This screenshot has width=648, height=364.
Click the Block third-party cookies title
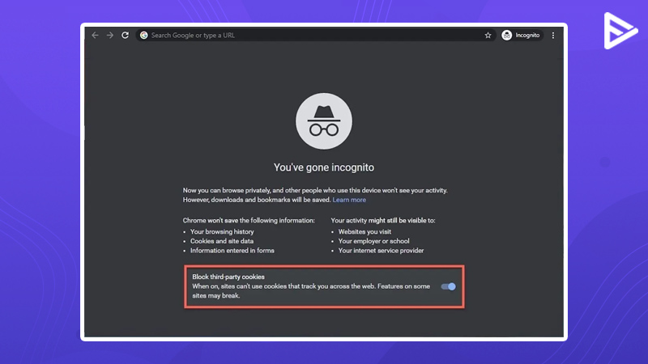[228, 277]
